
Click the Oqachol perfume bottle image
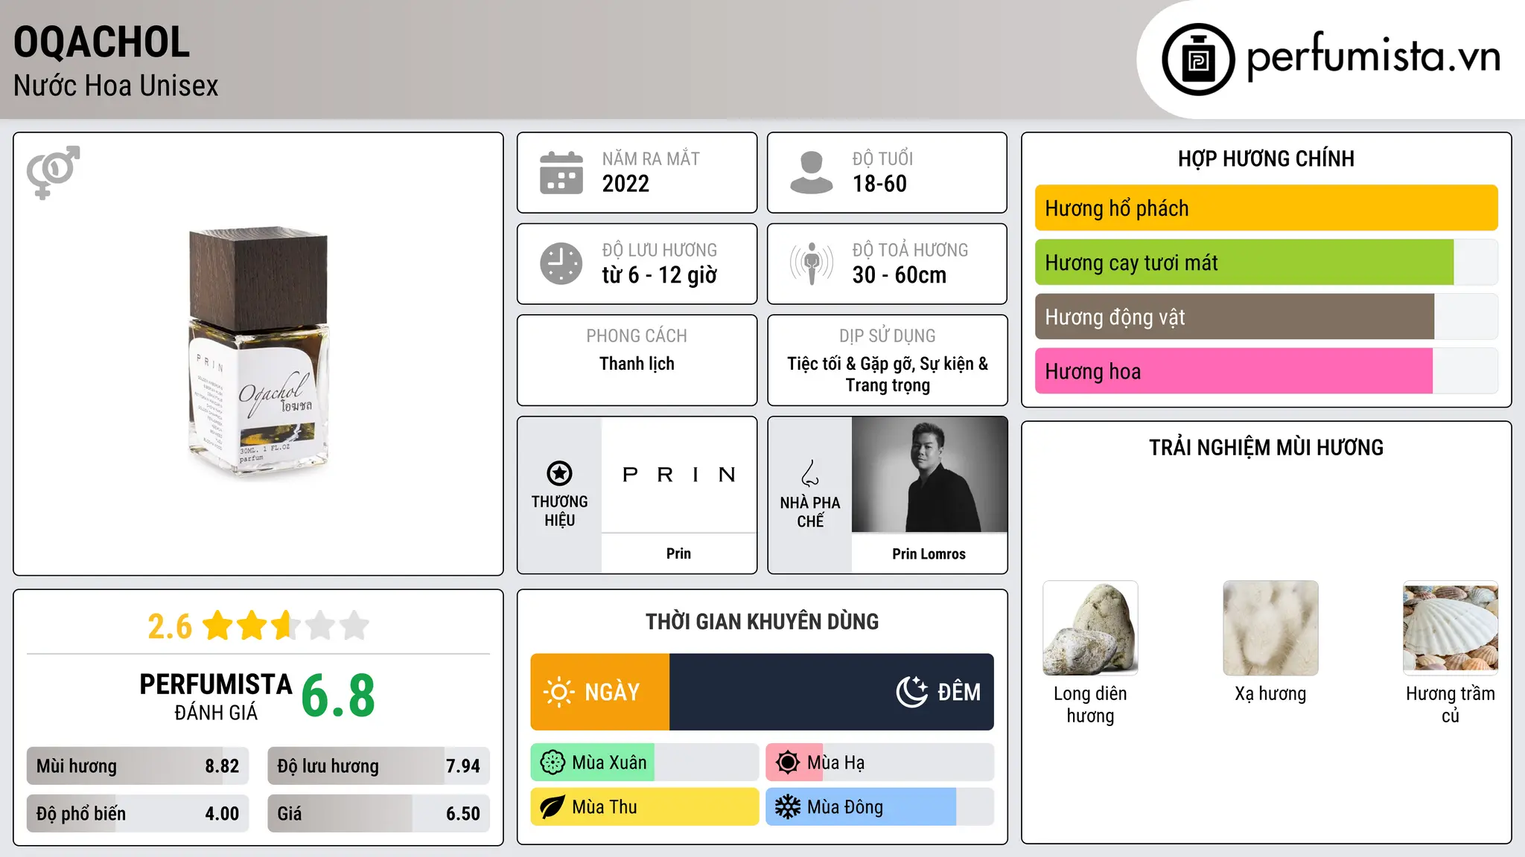258,353
